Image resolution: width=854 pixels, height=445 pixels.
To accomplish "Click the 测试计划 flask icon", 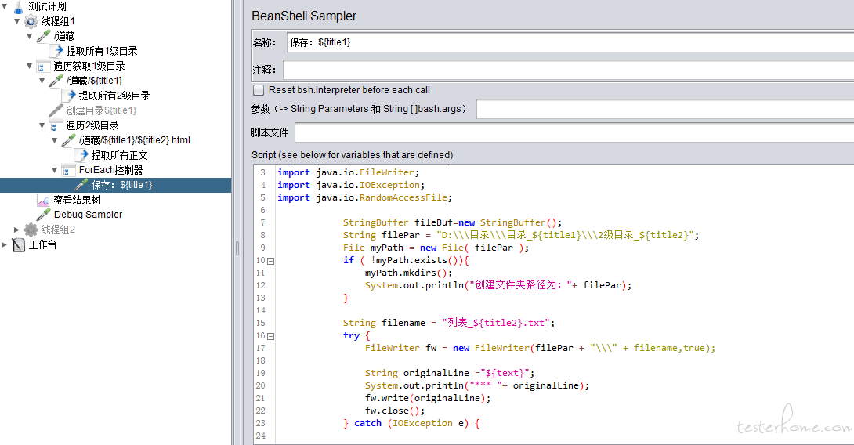I will [x=19, y=7].
